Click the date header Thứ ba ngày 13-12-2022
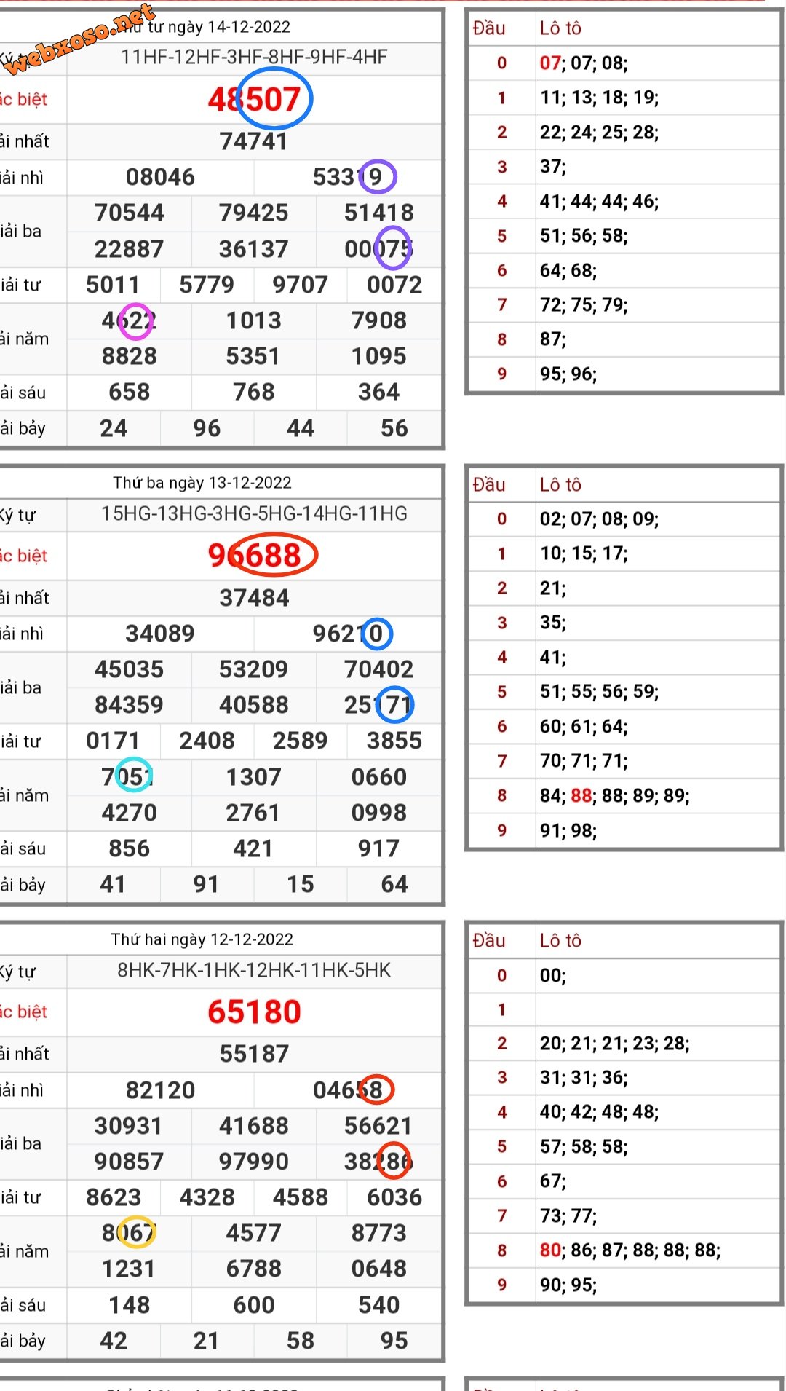 (x=202, y=483)
